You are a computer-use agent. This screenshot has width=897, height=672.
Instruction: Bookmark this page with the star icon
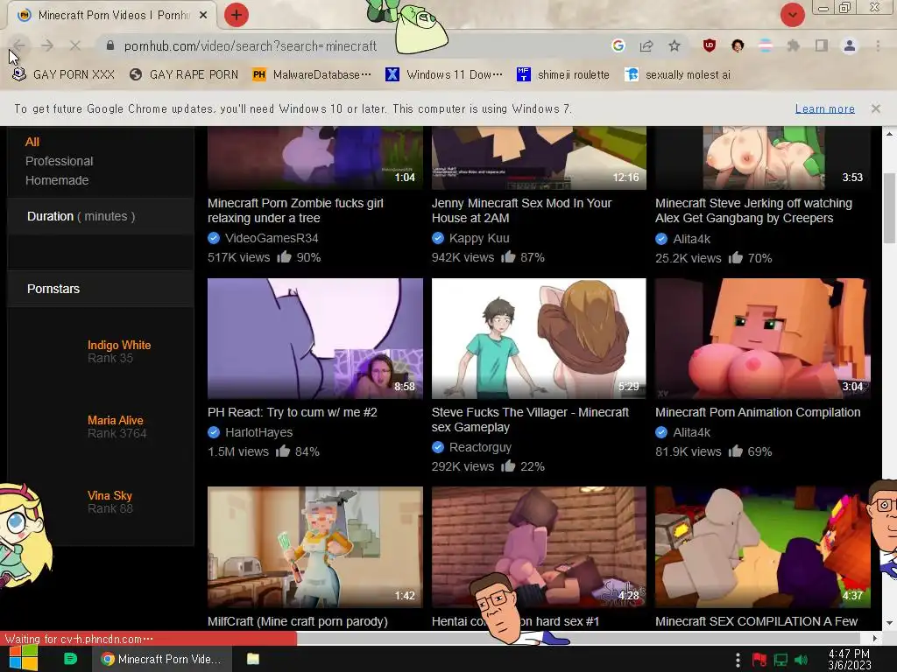pos(675,45)
